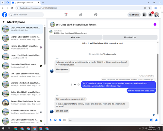
Task: Click the More Options button
Action: tap(130, 37)
